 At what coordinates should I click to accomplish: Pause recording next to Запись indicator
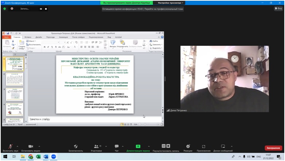click(41, 9)
